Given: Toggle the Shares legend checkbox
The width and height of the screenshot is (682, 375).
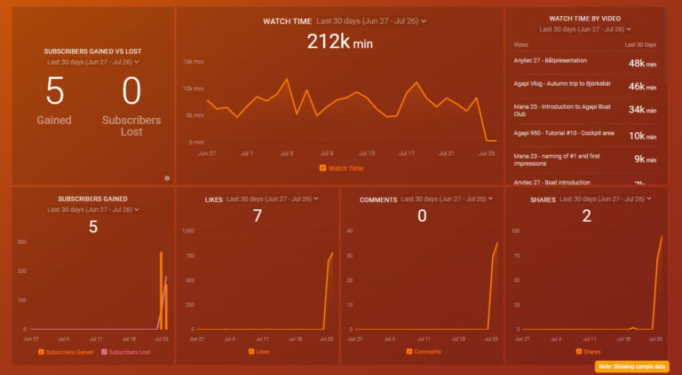Looking at the screenshot, I should pyautogui.click(x=579, y=352).
